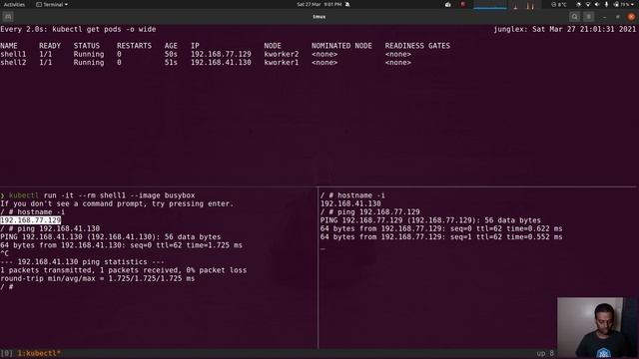The height and width of the screenshot is (359, 639).
Task: Click notification bell-off icon beside clock
Action: (347, 4)
